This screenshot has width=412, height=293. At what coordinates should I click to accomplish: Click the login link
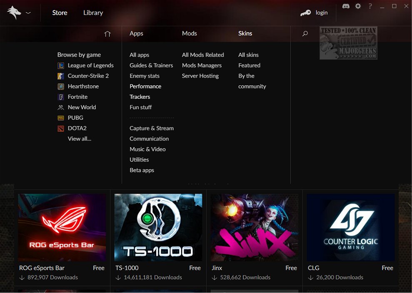click(321, 13)
